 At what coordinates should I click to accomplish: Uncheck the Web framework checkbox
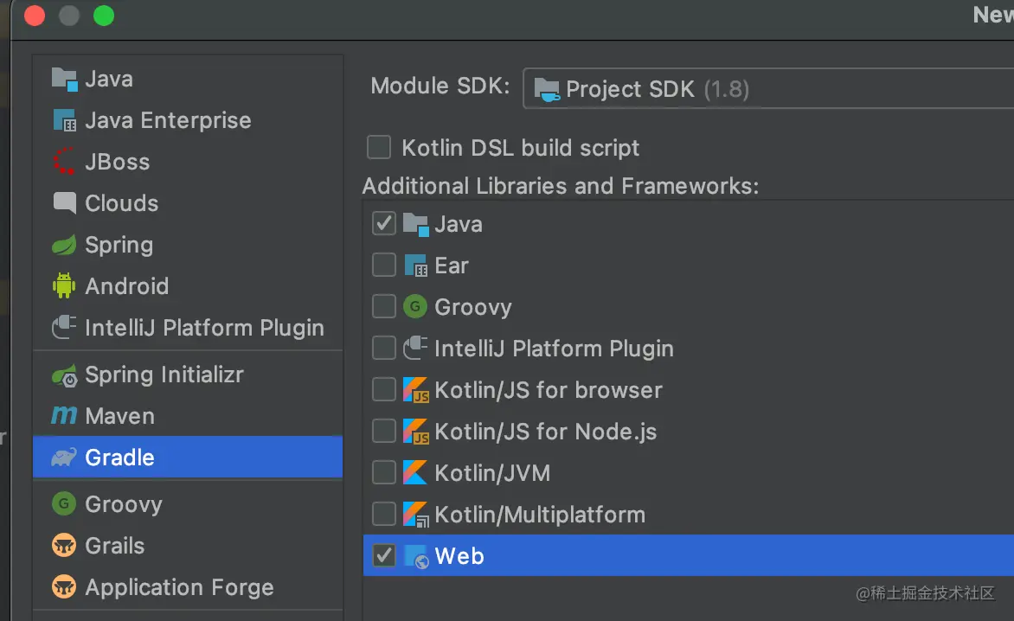383,555
